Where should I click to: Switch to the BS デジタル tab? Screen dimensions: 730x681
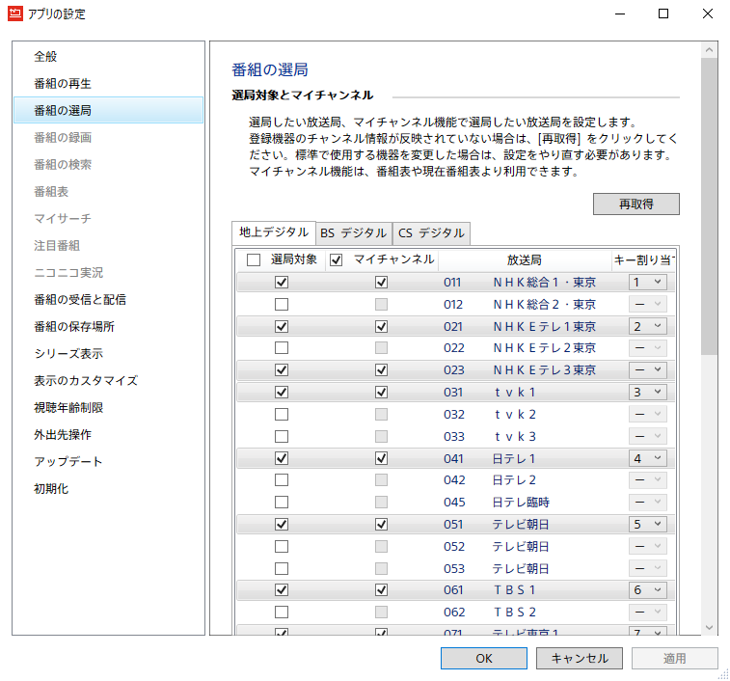tap(353, 233)
